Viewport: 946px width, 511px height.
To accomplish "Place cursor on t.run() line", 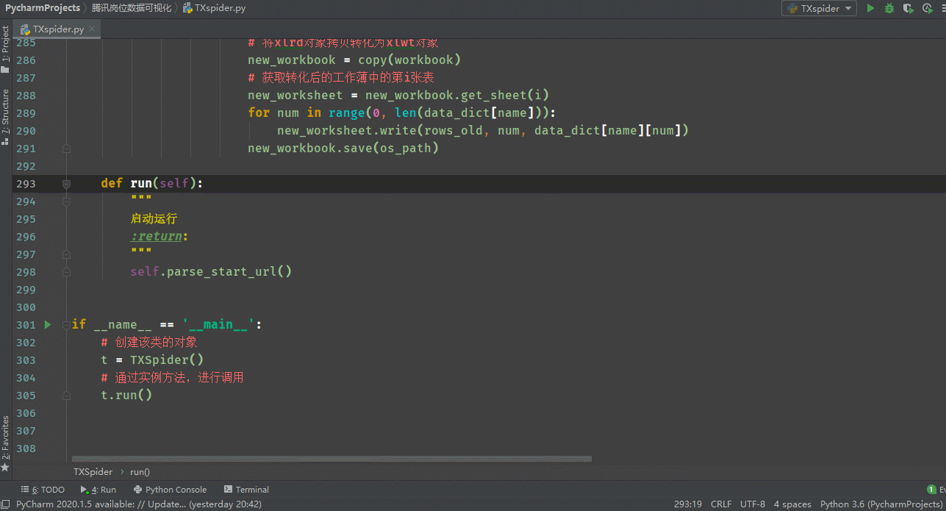I will pos(126,395).
